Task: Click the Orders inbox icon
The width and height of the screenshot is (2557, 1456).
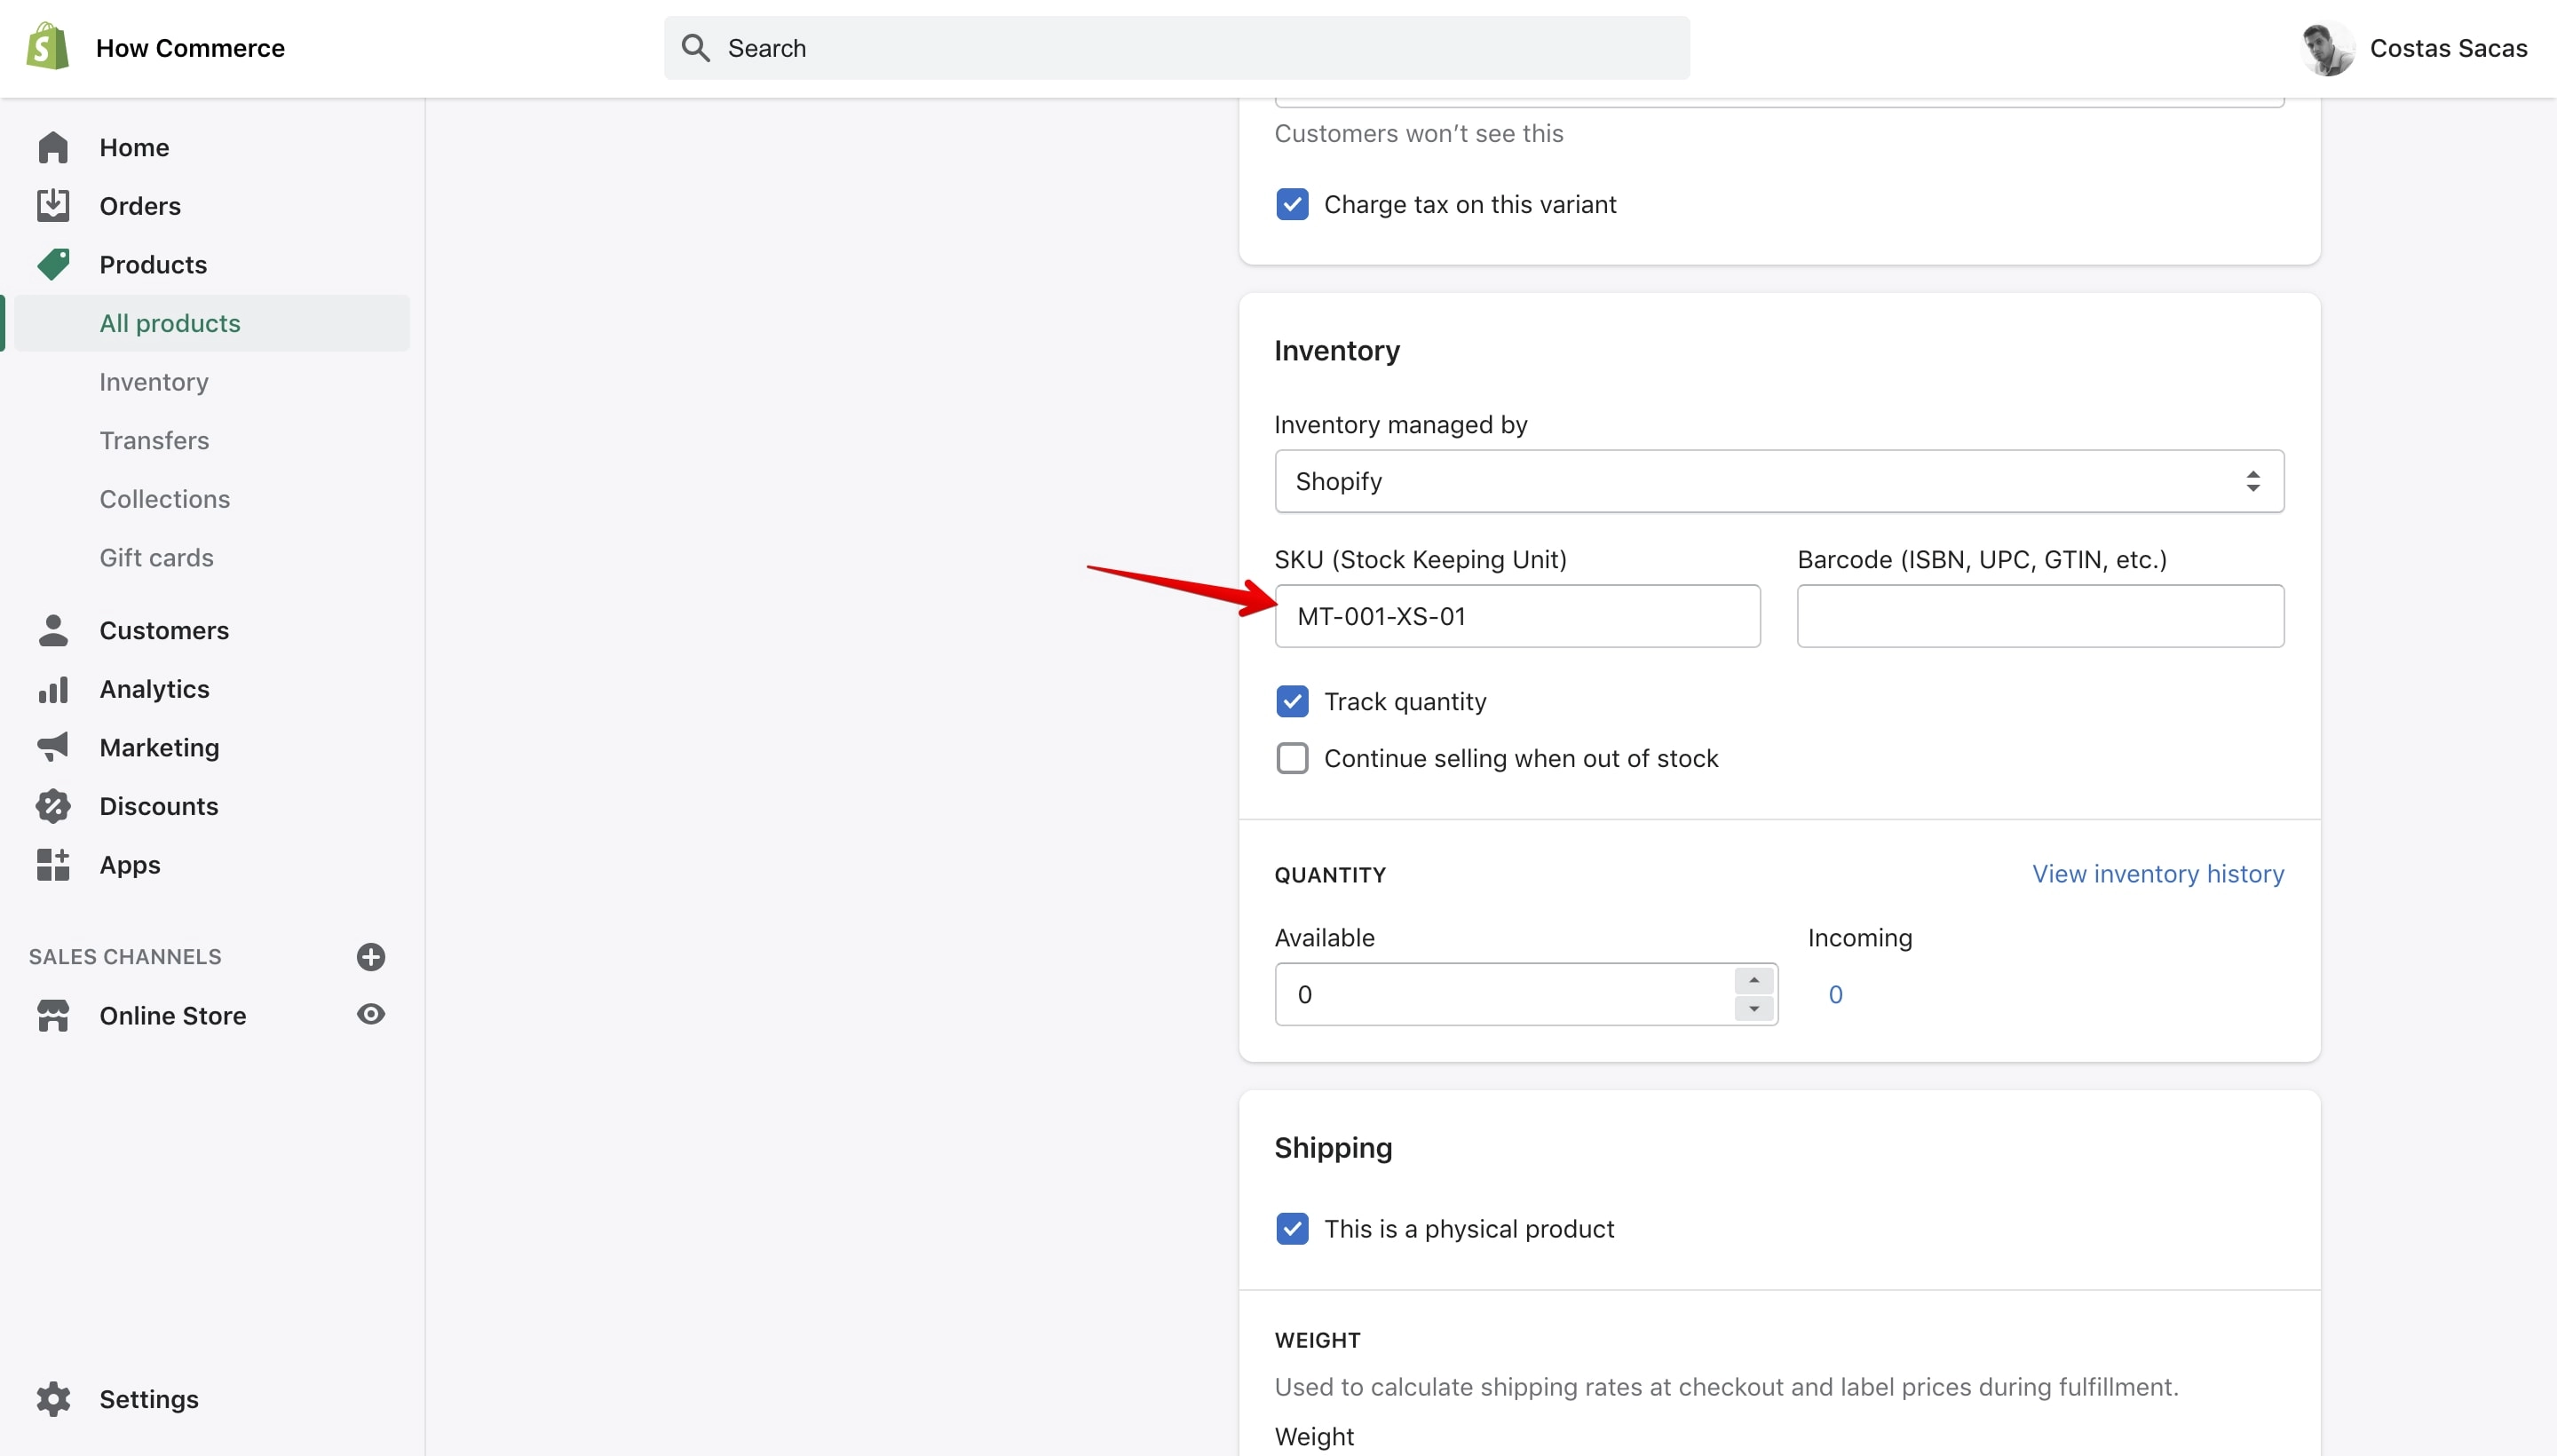Action: pos(53,205)
